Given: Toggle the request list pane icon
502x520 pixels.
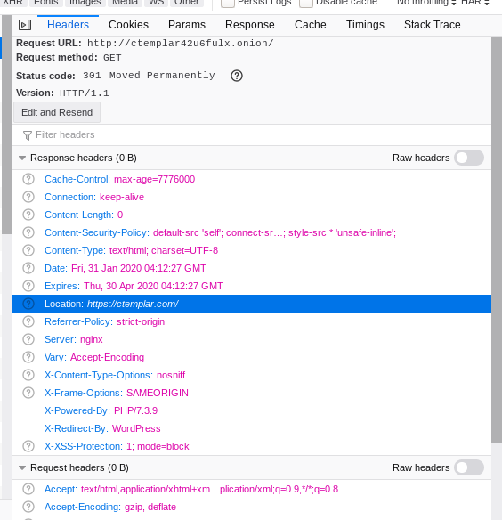Looking at the screenshot, I should coord(25,25).
